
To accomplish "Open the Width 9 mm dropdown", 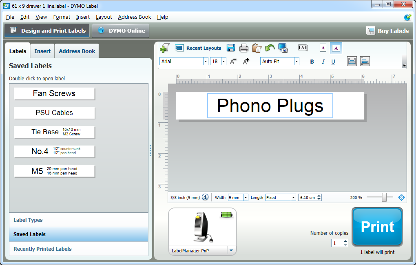I will coord(246,197).
